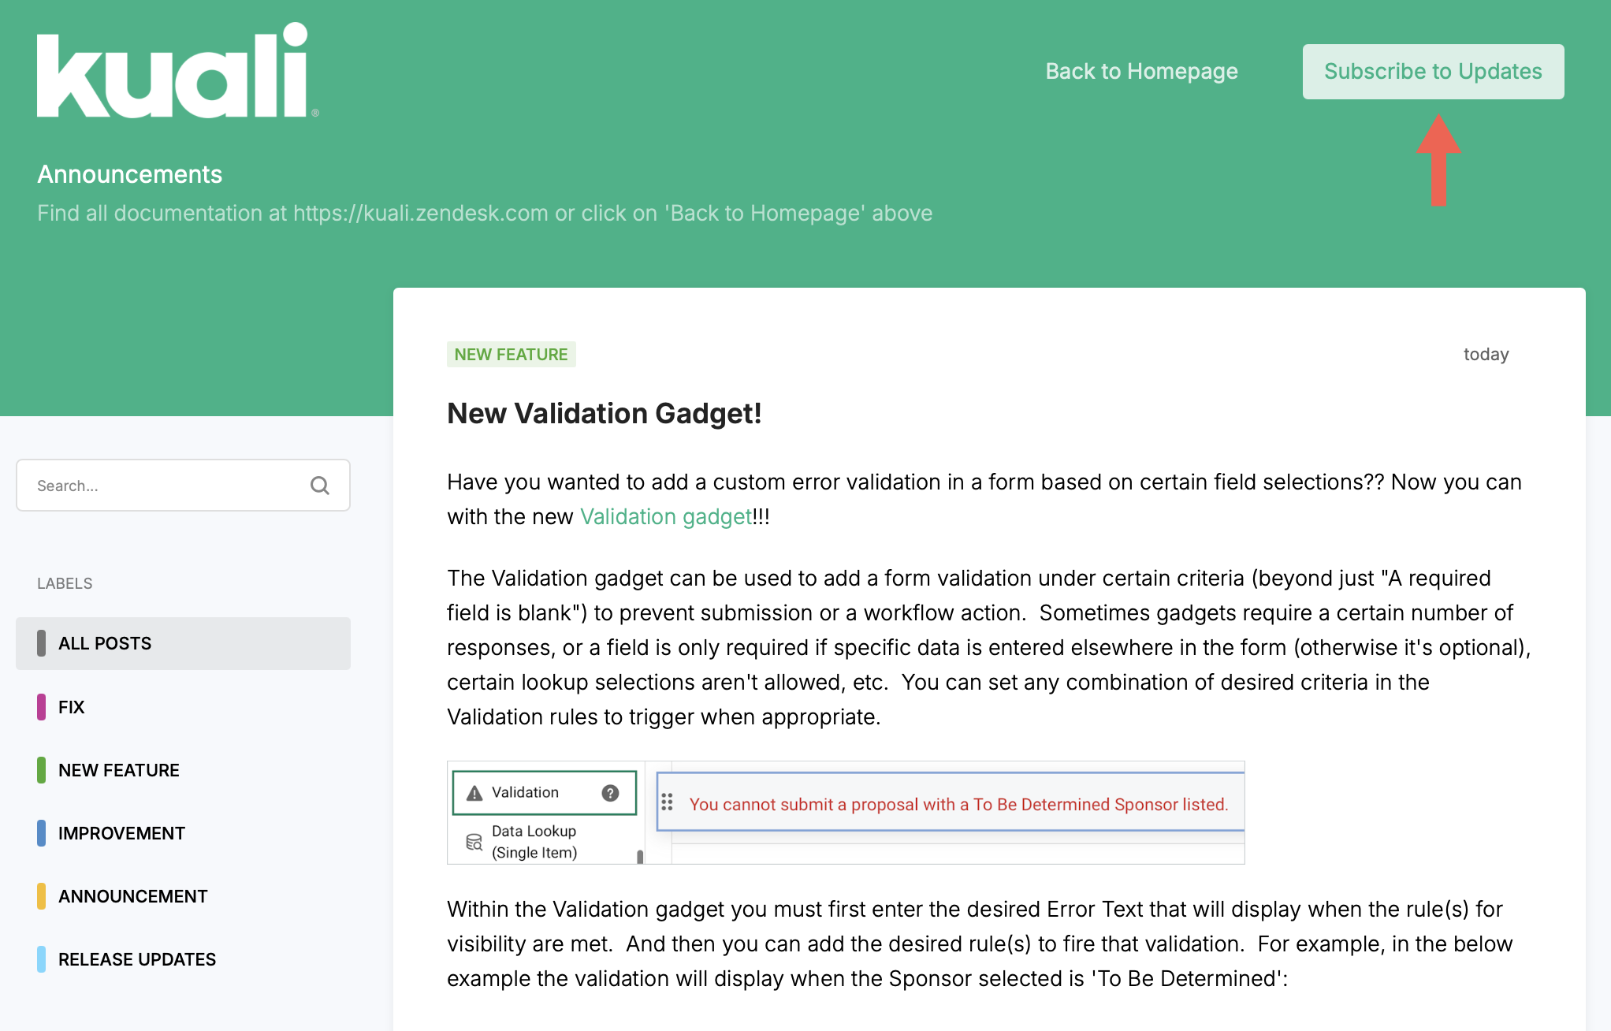Filter posts by FIX label
This screenshot has height=1031, width=1611.
click(x=71, y=707)
